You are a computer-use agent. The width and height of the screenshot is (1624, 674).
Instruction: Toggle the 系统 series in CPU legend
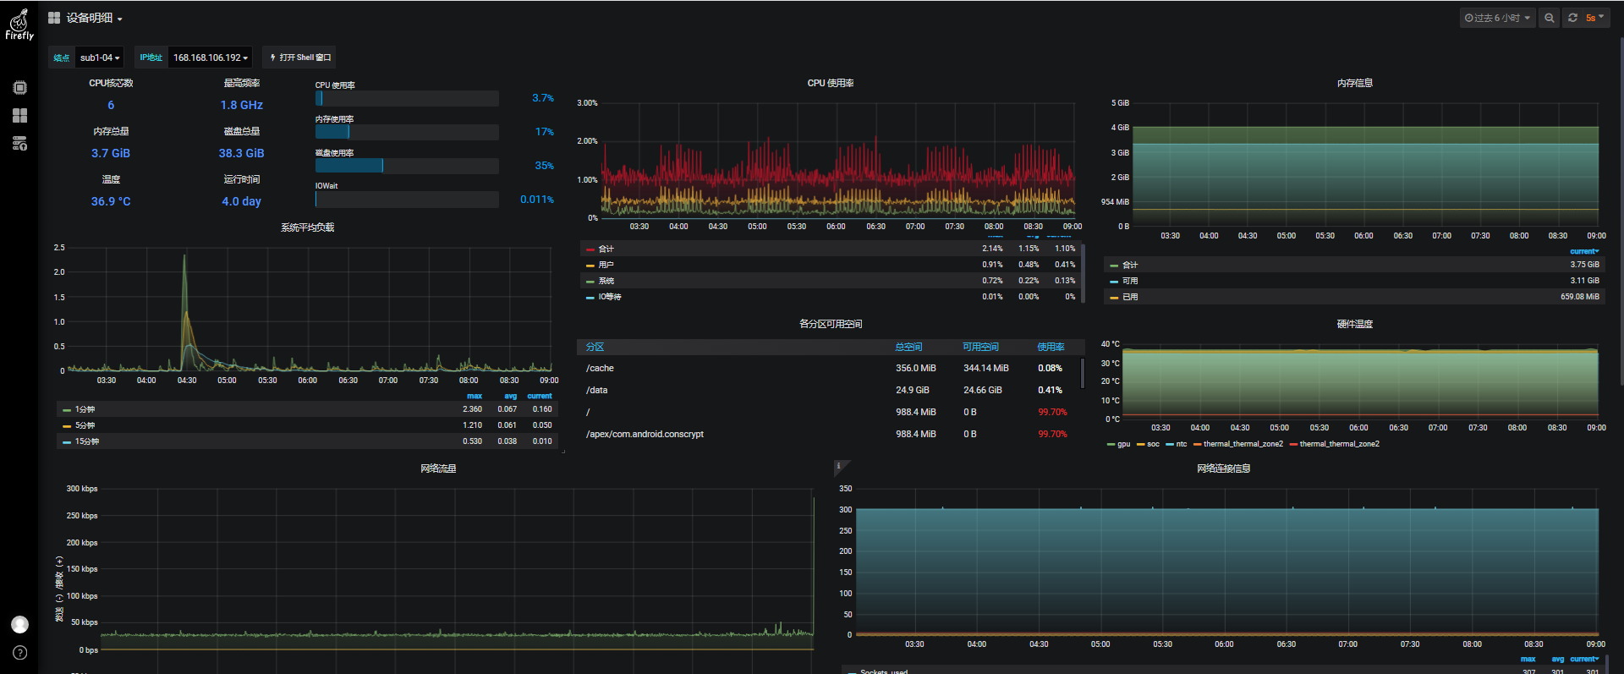pyautogui.click(x=606, y=281)
